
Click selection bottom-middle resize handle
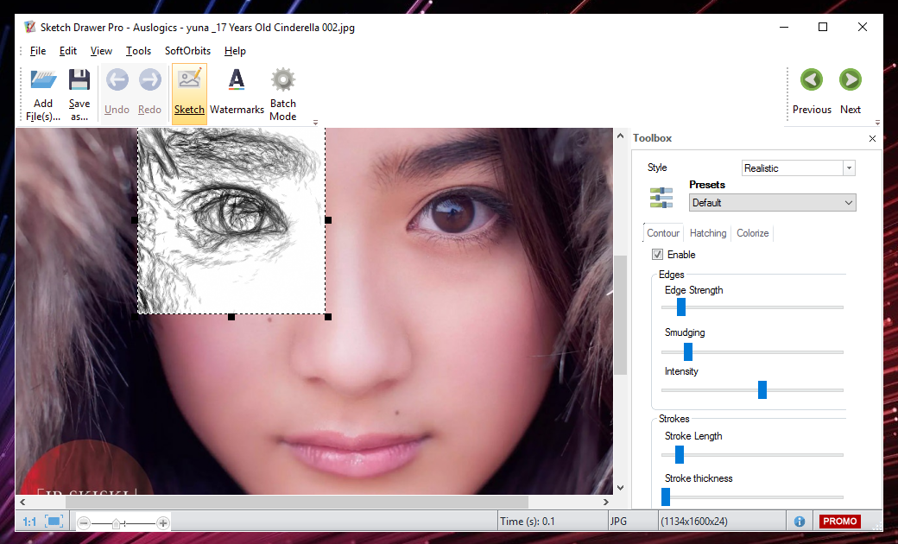(x=231, y=317)
